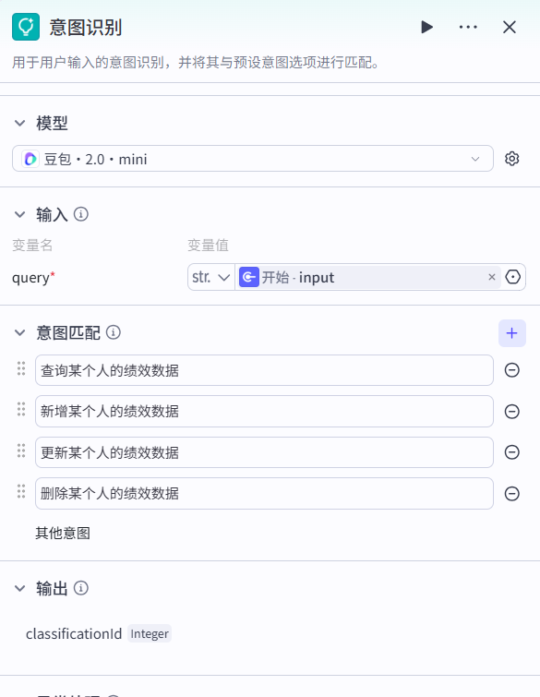Open model settings gear icon

512,159
